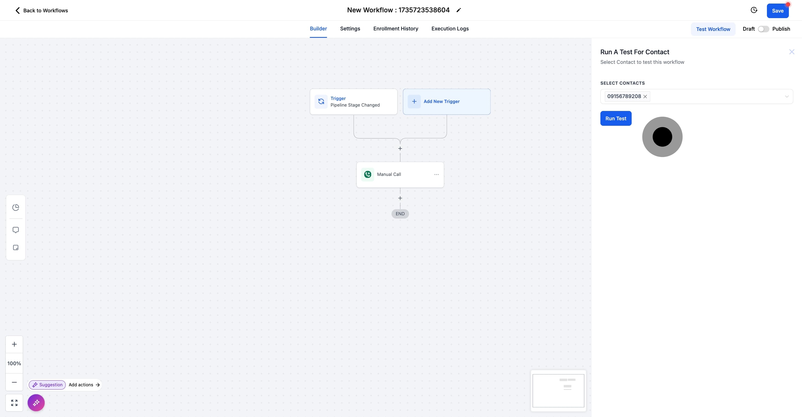The width and height of the screenshot is (802, 417).
Task: Click the fit-to-screen expand icon
Action: (x=14, y=403)
